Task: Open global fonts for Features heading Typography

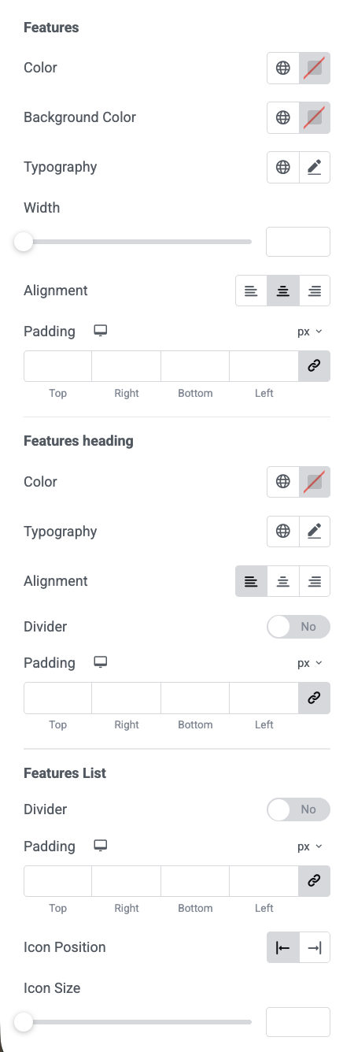Action: coord(283,532)
